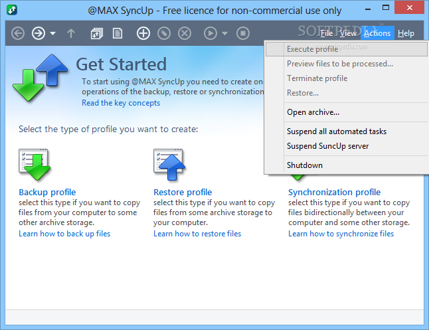The height and width of the screenshot is (330, 429).
Task: Click the SyncUp app icon in title bar
Action: 12,10
